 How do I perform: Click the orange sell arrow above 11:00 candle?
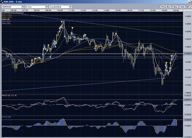72,28
